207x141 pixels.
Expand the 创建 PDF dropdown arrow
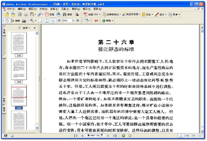coord(100,14)
